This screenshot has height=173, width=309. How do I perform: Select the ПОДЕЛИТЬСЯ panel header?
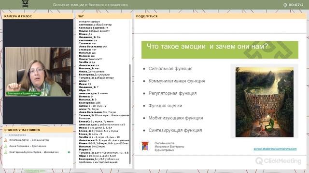pyautogui.click(x=220, y=16)
